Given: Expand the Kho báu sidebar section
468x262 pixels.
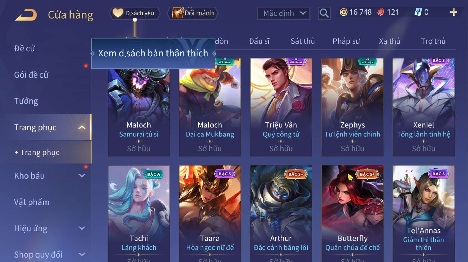Looking at the screenshot, I should tap(82, 176).
